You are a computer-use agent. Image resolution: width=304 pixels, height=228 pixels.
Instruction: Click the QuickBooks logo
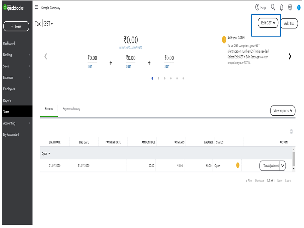pyautogui.click(x=13, y=8)
